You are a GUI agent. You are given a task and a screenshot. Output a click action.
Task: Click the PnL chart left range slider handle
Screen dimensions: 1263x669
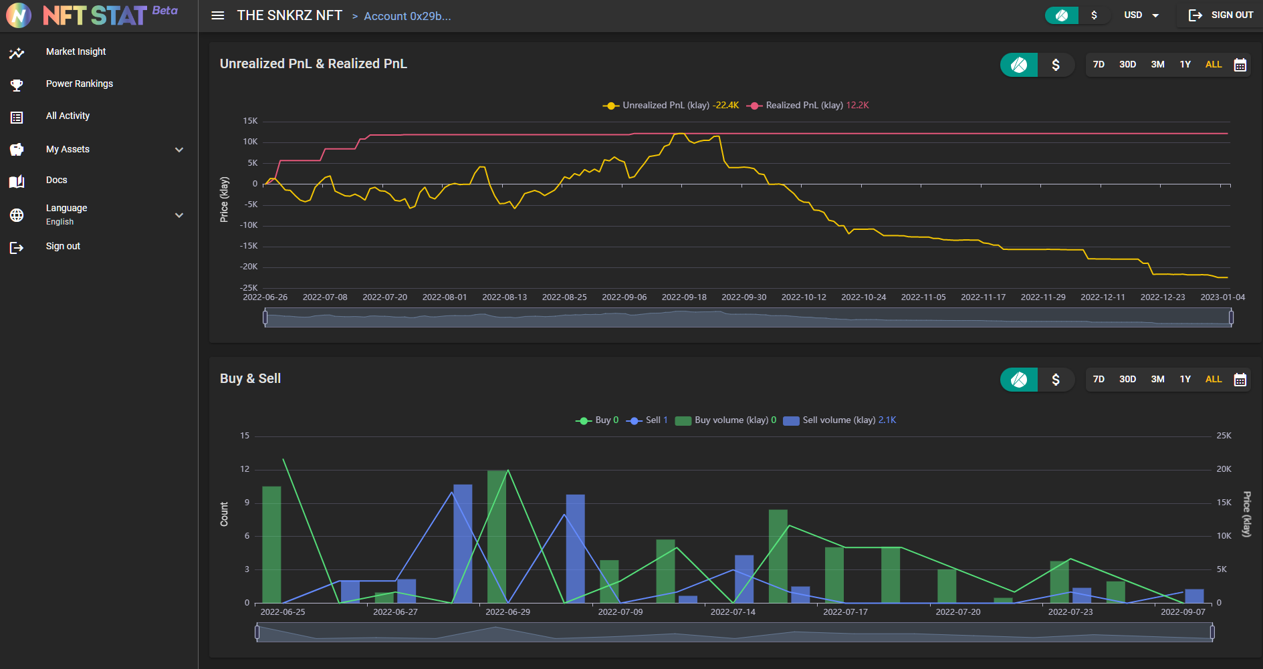pos(265,318)
